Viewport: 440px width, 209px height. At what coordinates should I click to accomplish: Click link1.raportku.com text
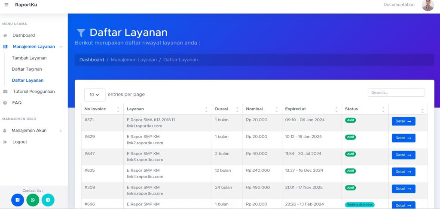144,126
